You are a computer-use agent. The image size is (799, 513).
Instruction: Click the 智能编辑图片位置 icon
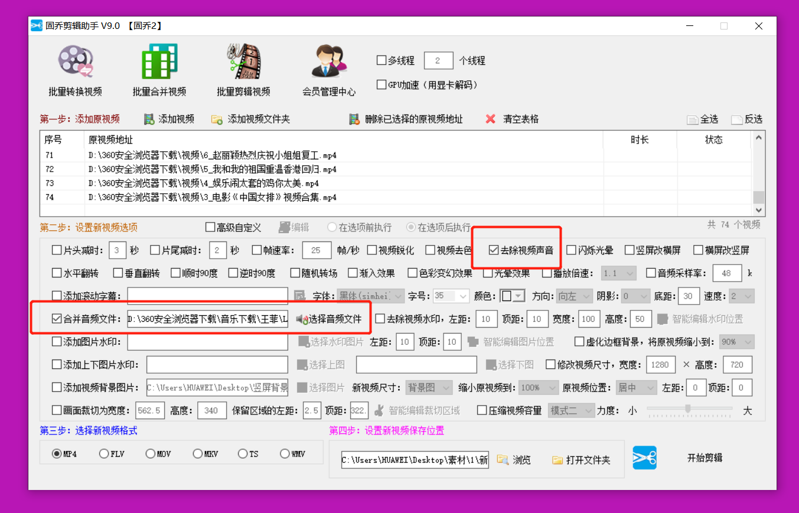tap(472, 342)
